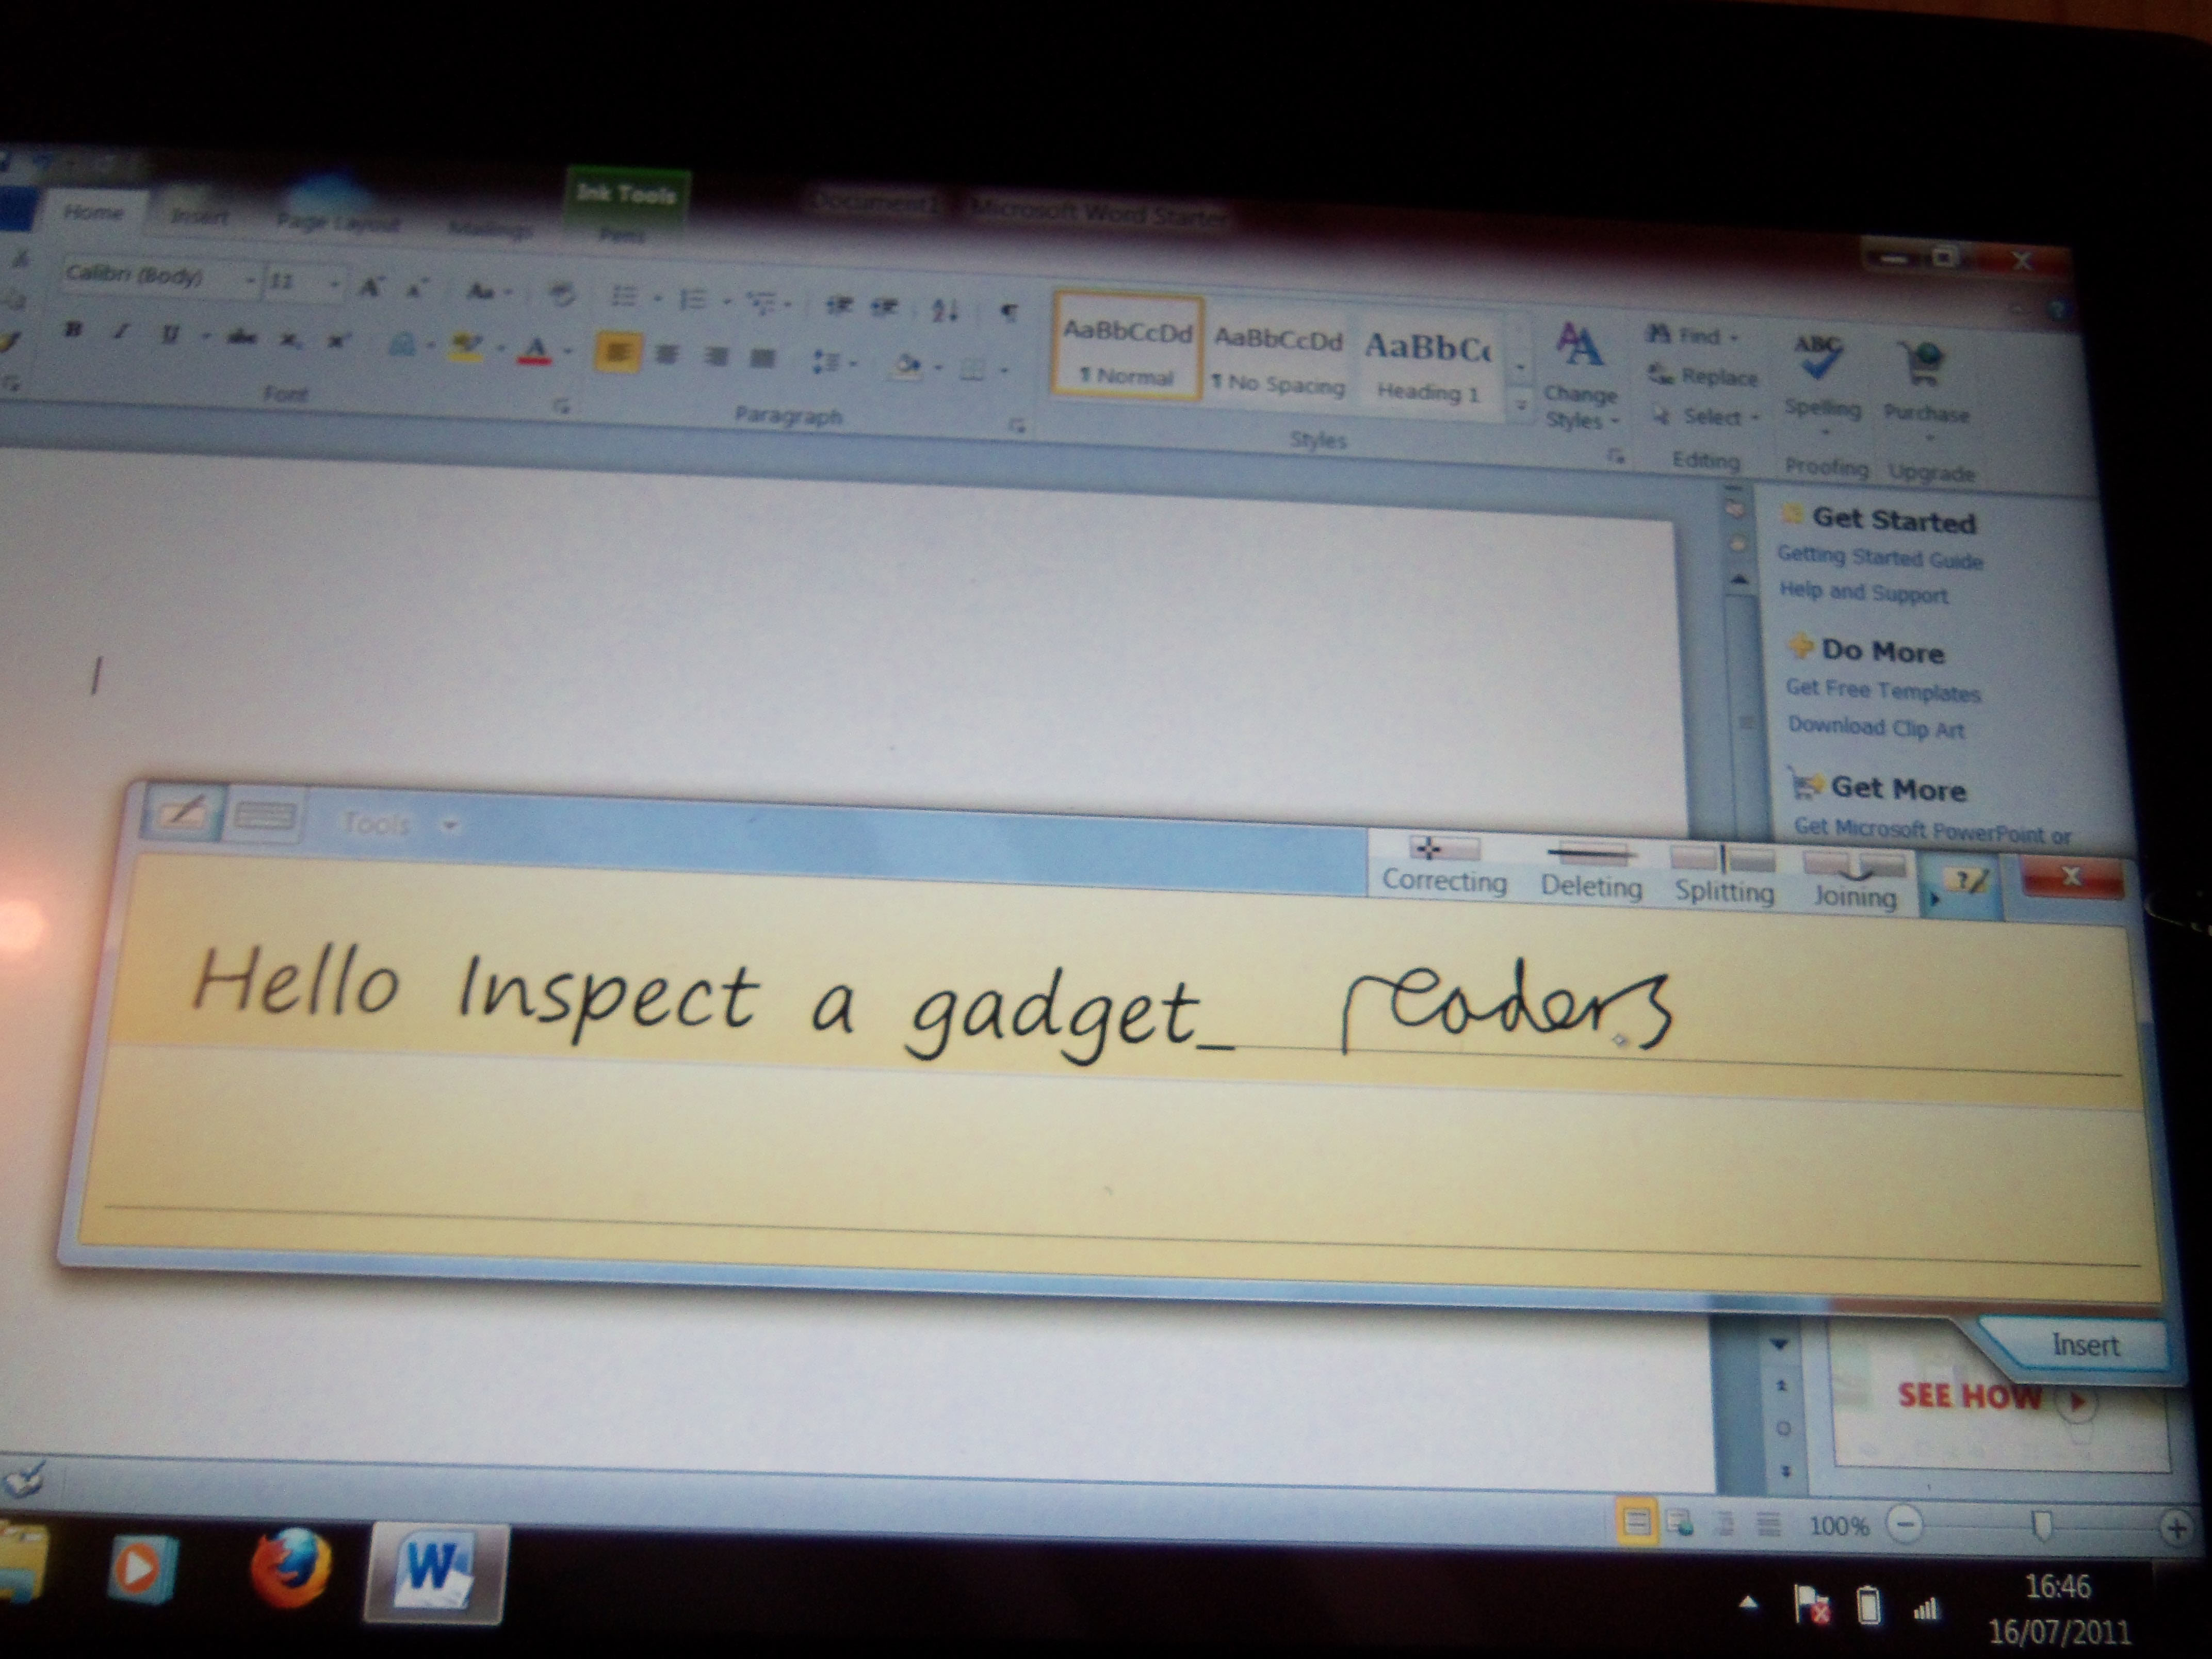This screenshot has height=1659, width=2212.
Task: Click the Line Spacing icon
Action: click(825, 361)
